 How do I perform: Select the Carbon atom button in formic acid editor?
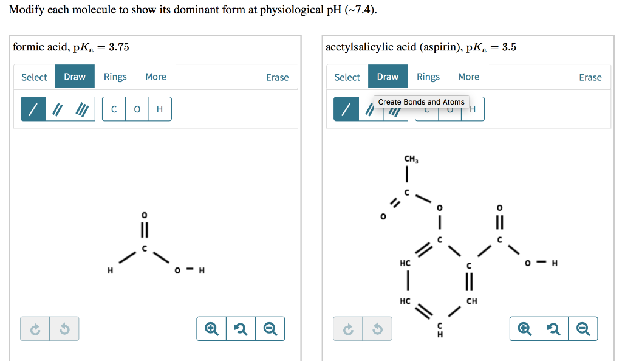pyautogui.click(x=113, y=109)
